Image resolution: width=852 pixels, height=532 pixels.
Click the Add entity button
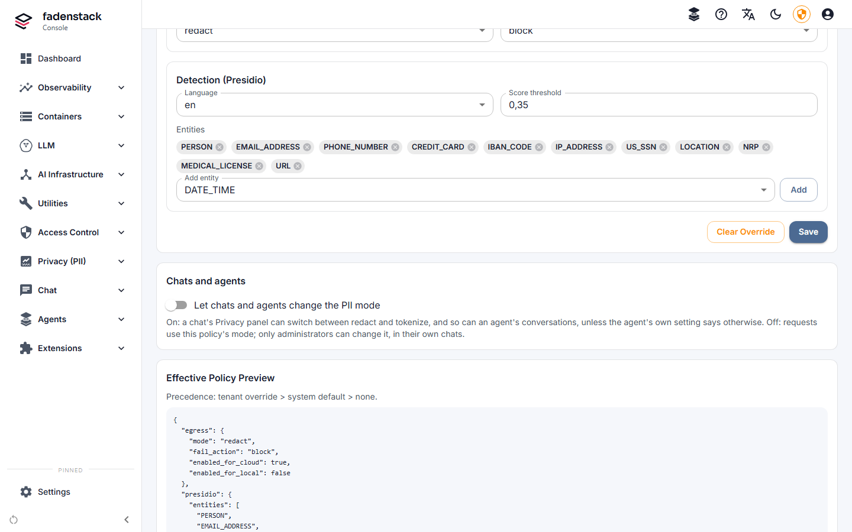click(x=799, y=190)
